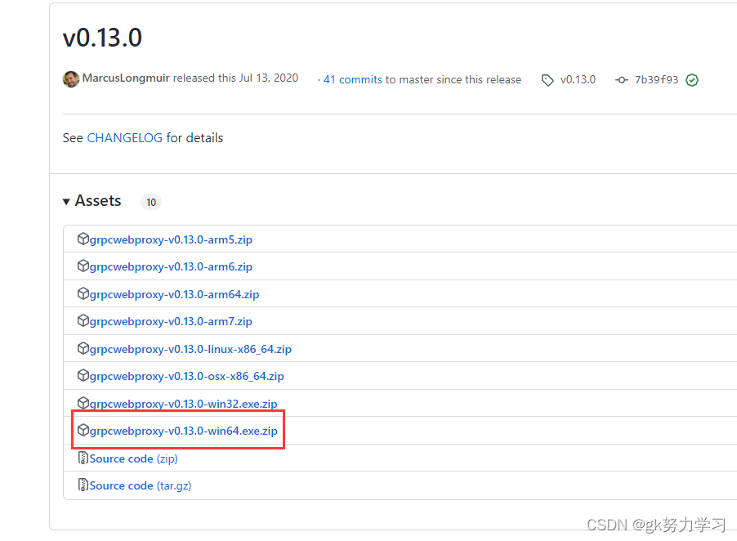
Task: Open the CHANGELOG link
Action: click(x=124, y=138)
